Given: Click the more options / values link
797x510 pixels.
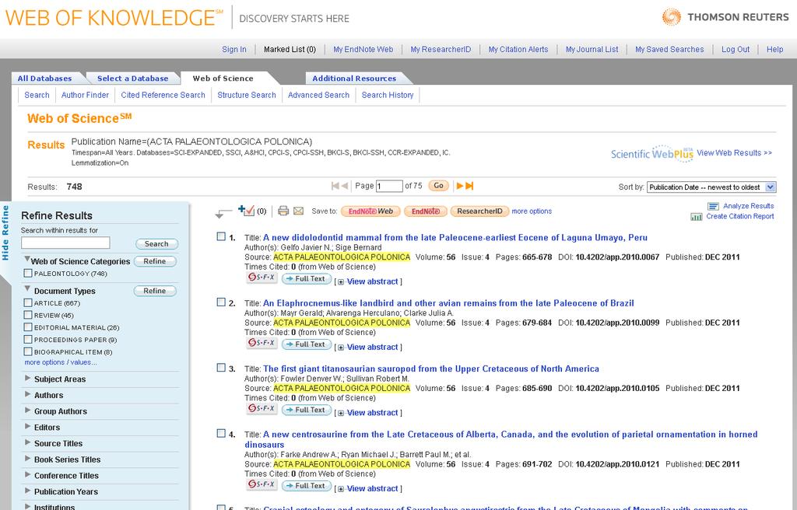Looking at the screenshot, I should tap(61, 362).
